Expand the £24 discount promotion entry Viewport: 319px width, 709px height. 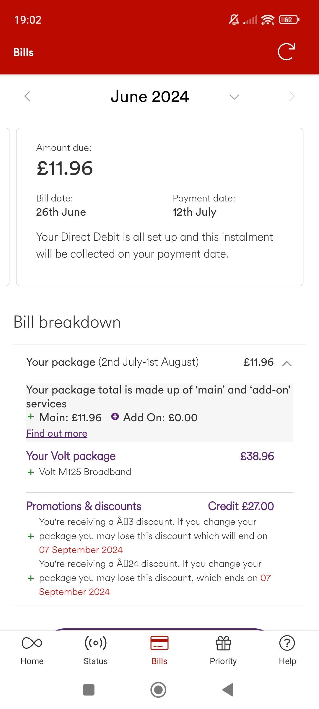[x=31, y=578]
